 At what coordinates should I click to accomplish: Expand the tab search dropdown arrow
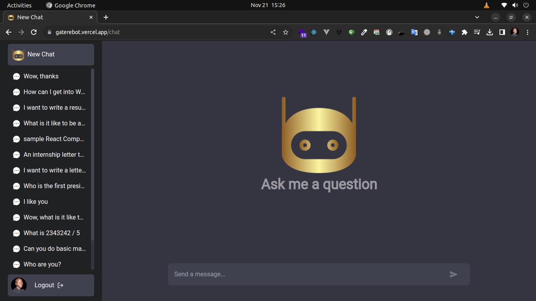(477, 17)
